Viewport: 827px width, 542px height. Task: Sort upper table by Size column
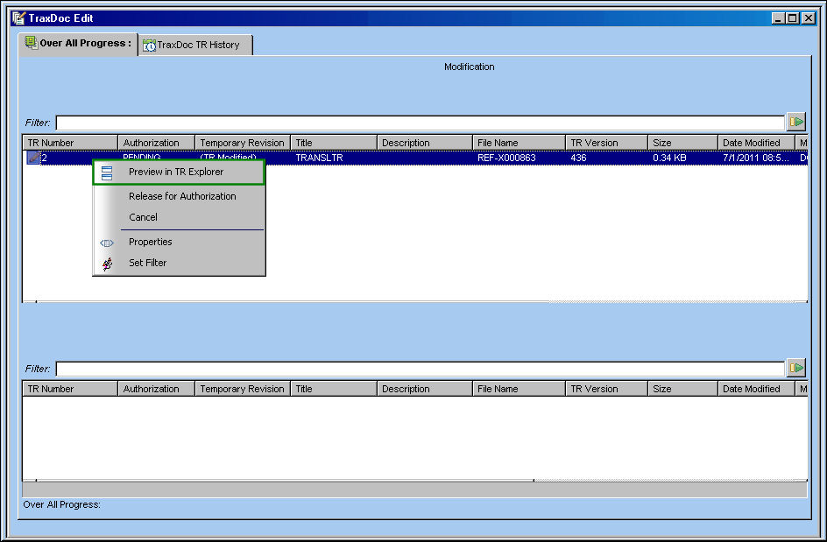click(x=682, y=143)
